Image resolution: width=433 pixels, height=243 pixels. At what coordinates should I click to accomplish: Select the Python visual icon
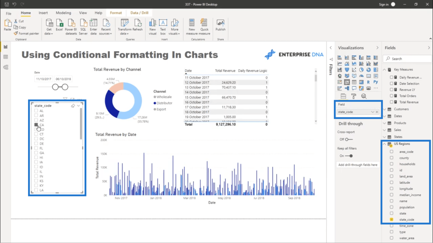pyautogui.click(x=376, y=82)
